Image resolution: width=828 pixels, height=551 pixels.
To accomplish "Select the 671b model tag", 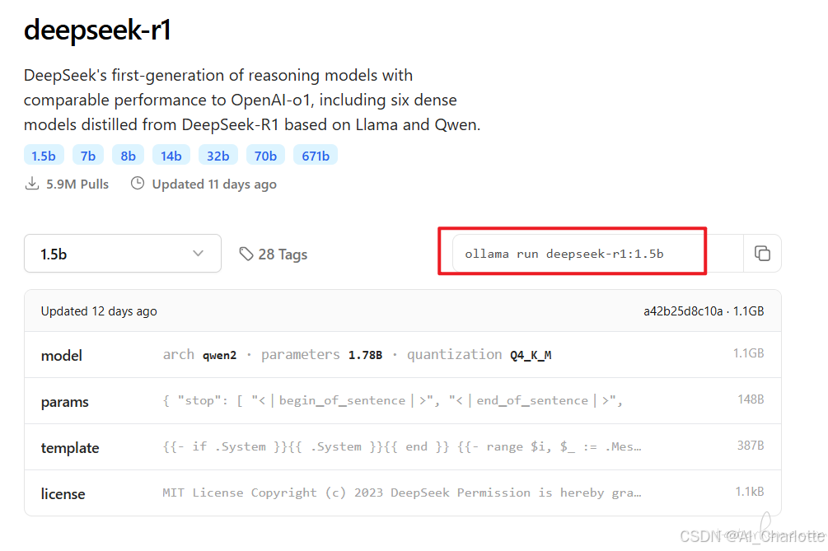I will pos(315,155).
